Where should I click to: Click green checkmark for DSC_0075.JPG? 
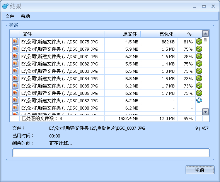tap(199, 41)
